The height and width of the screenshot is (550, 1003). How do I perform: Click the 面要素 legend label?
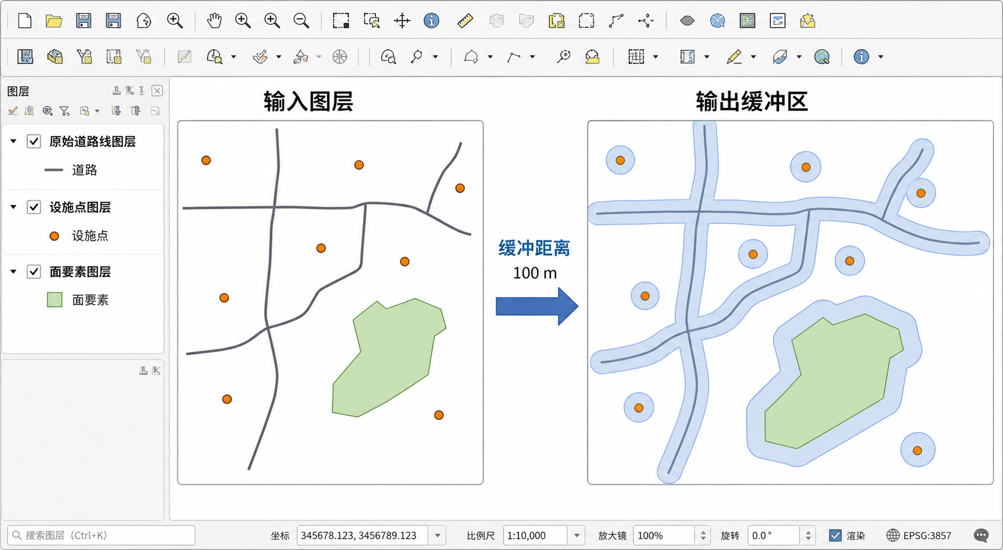pyautogui.click(x=90, y=300)
